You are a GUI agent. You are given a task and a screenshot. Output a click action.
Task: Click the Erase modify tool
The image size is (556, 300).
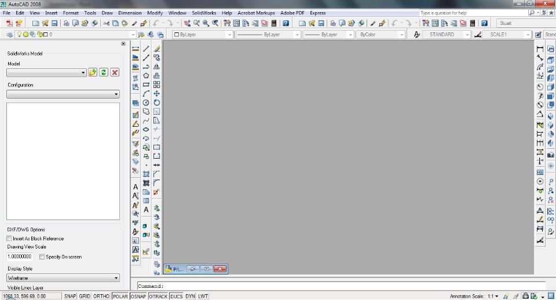pyautogui.click(x=157, y=49)
